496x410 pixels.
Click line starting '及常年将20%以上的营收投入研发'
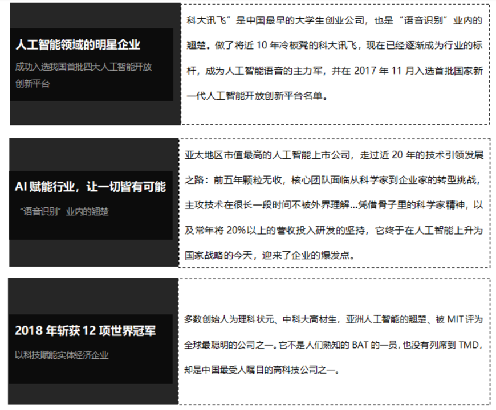[334, 230]
